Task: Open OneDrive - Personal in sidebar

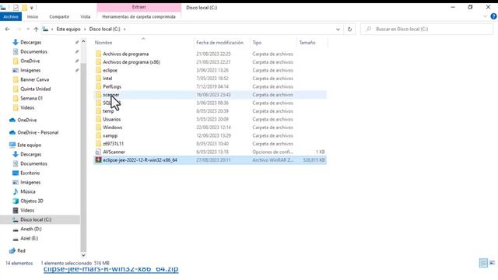Action: [38, 132]
